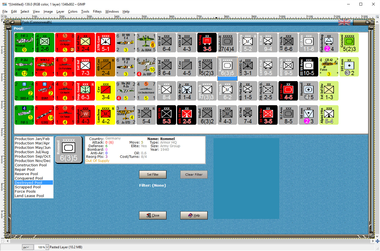This screenshot has width=380, height=251.
Task: Select Production Jan/Feb in the pool list
Action: (x=32, y=139)
